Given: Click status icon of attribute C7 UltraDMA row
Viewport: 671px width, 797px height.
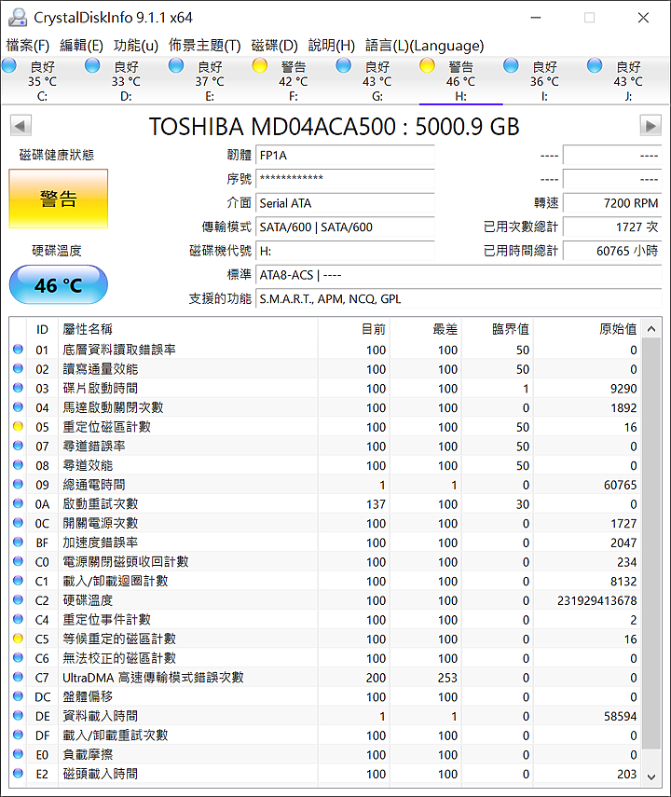Looking at the screenshot, I should tap(19, 677).
